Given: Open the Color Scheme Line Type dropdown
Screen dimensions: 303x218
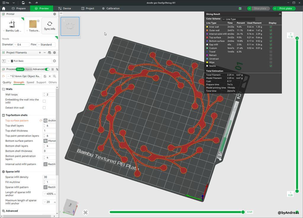Looking at the screenshot, I should click(238, 19).
